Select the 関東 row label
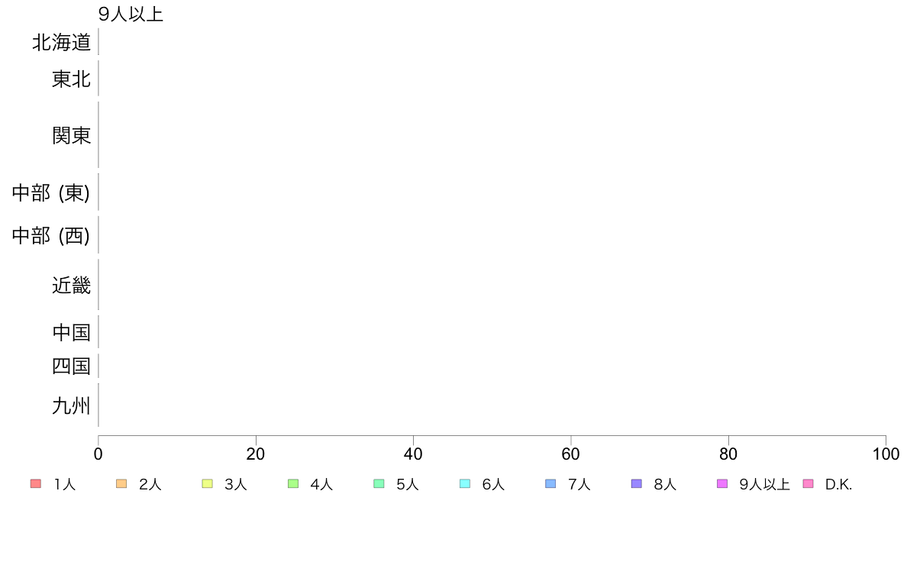The height and width of the screenshot is (562, 907). pos(71,135)
